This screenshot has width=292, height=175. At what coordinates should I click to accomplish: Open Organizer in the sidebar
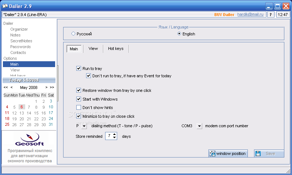19,29
